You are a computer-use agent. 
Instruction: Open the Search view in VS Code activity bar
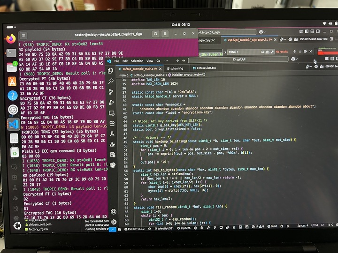click(x=111, y=81)
